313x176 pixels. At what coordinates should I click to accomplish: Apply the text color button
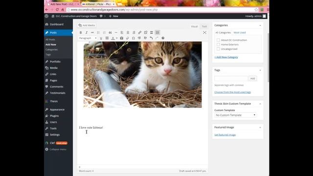[113, 38]
